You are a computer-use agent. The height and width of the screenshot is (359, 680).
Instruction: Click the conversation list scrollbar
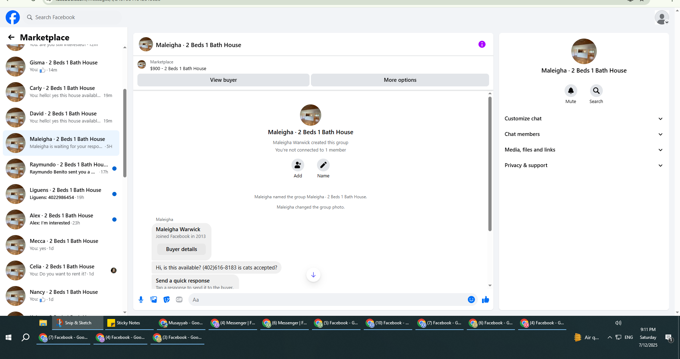click(125, 133)
